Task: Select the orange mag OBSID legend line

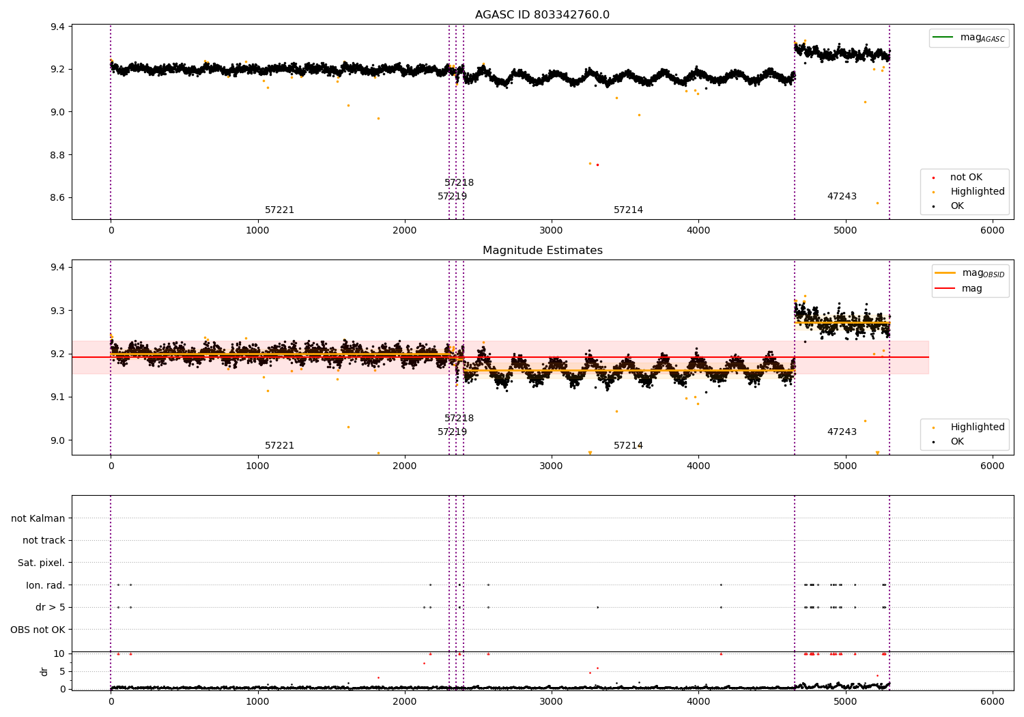Action: (945, 273)
